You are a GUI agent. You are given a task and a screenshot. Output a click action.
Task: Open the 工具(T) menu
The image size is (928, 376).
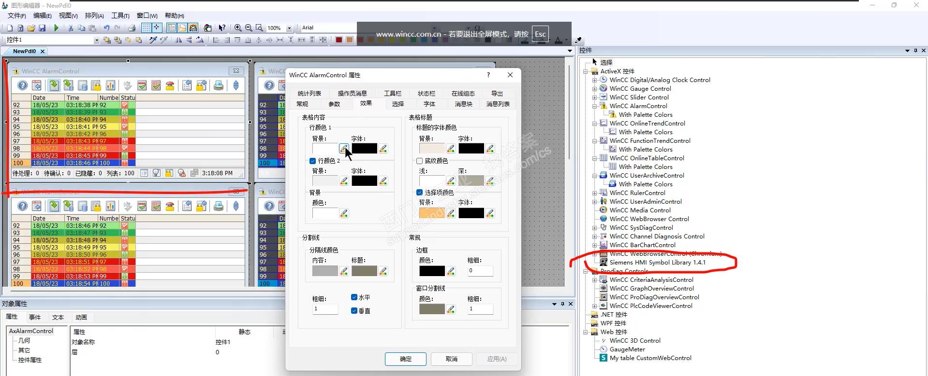click(x=120, y=15)
